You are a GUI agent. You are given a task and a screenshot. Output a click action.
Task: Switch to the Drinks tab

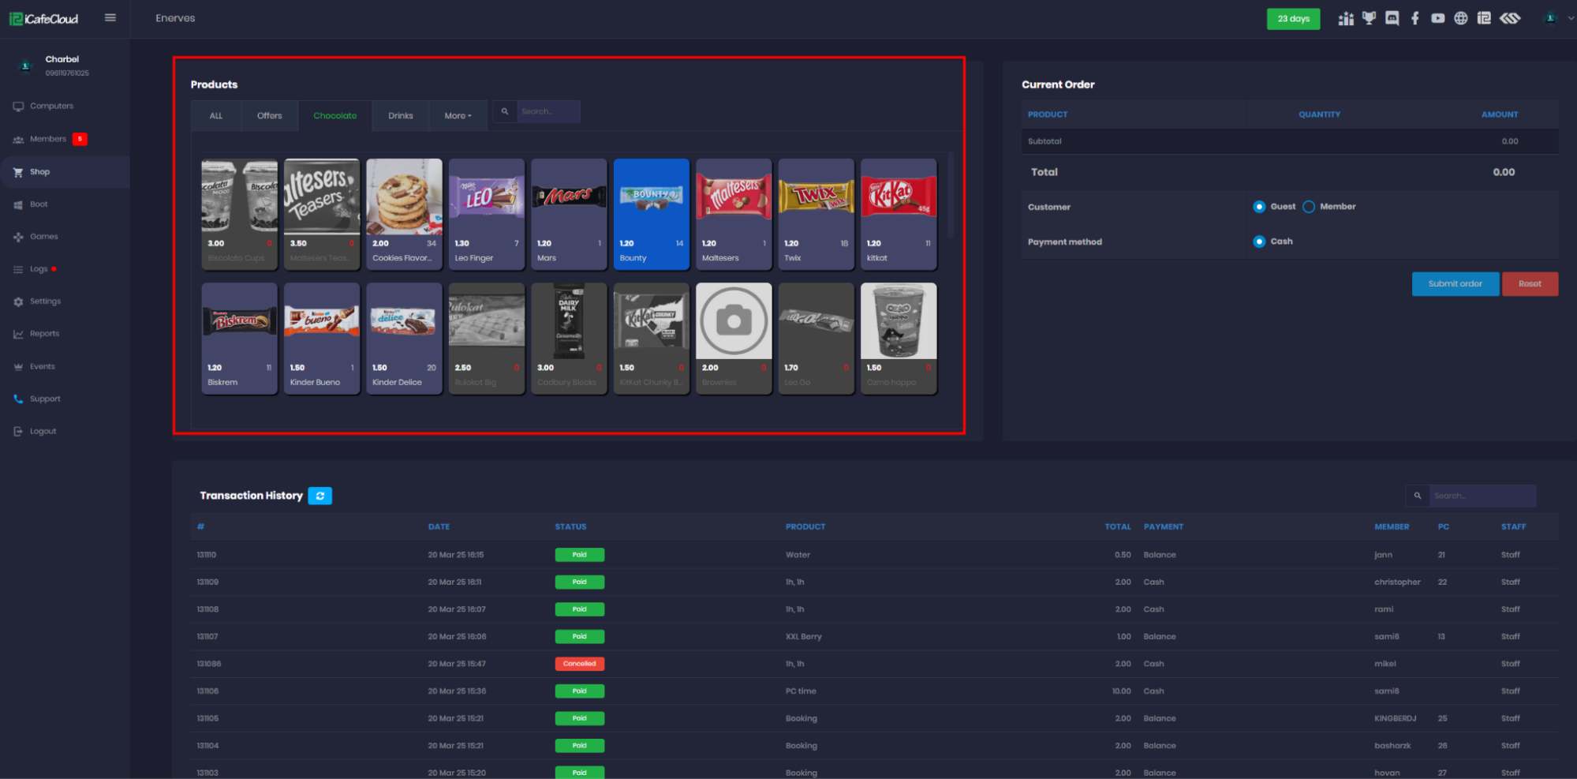click(x=400, y=116)
